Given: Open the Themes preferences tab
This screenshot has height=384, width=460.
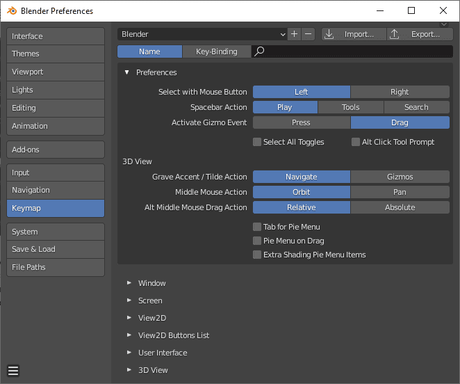Looking at the screenshot, I should pyautogui.click(x=56, y=54).
